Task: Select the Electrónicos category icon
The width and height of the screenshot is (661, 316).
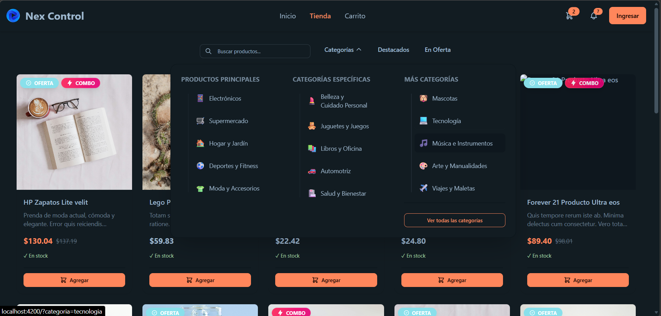Action: [200, 99]
